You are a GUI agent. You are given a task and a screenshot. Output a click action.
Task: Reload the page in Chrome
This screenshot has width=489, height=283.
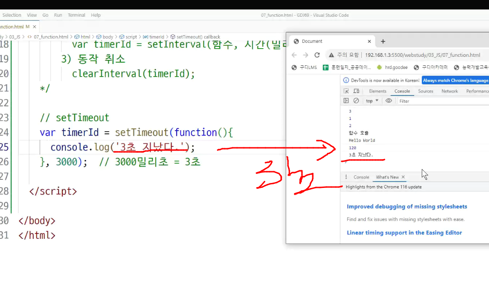(x=317, y=55)
